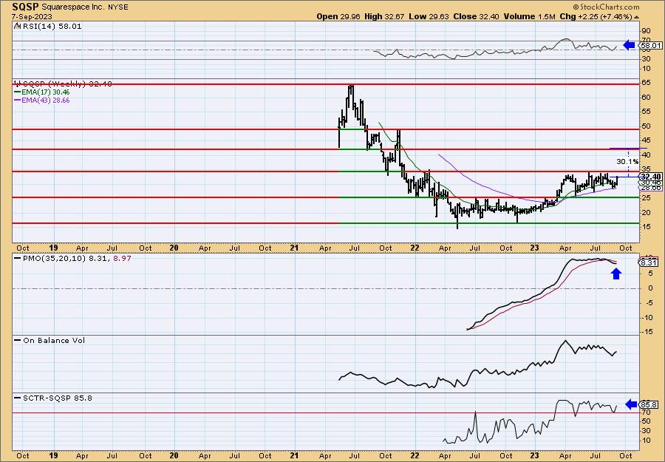Click the 45 price axis label
Viewport: 665px width, 462px height.
647,140
